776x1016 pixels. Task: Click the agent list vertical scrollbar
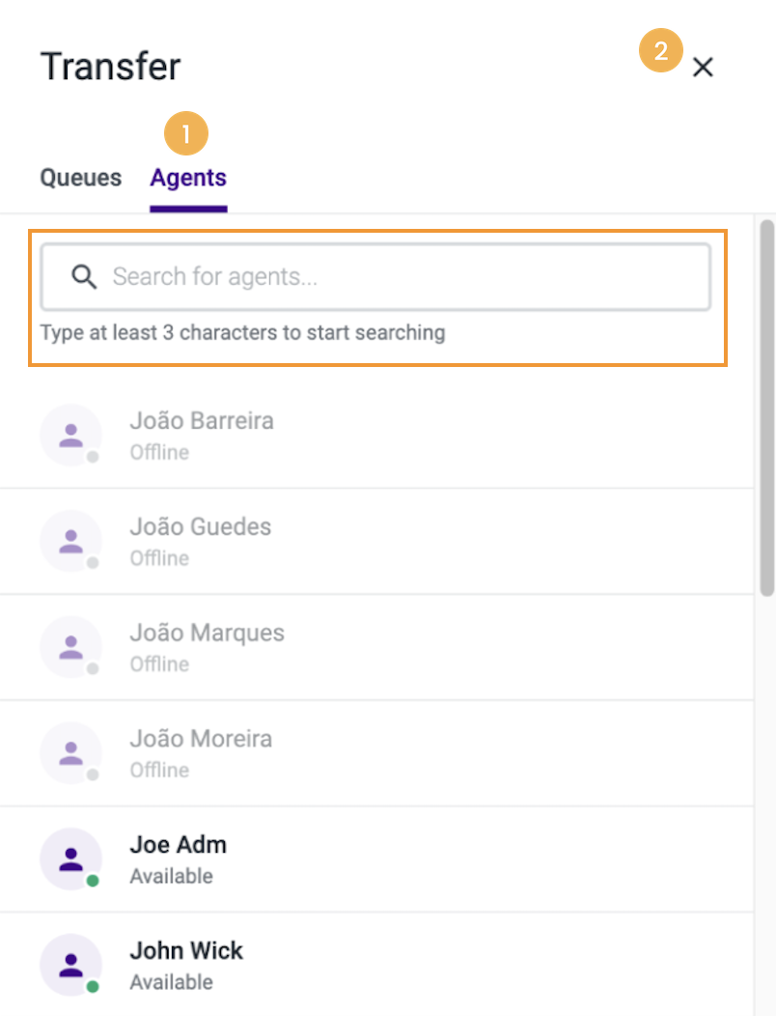[x=767, y=406]
